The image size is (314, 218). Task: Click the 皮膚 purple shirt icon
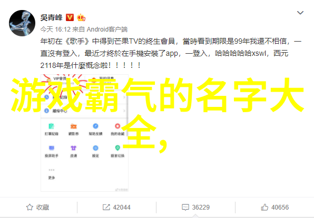(x=73, y=148)
